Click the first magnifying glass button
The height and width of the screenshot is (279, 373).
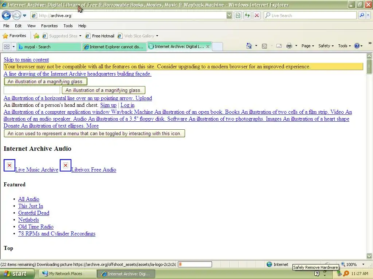click(x=46, y=82)
